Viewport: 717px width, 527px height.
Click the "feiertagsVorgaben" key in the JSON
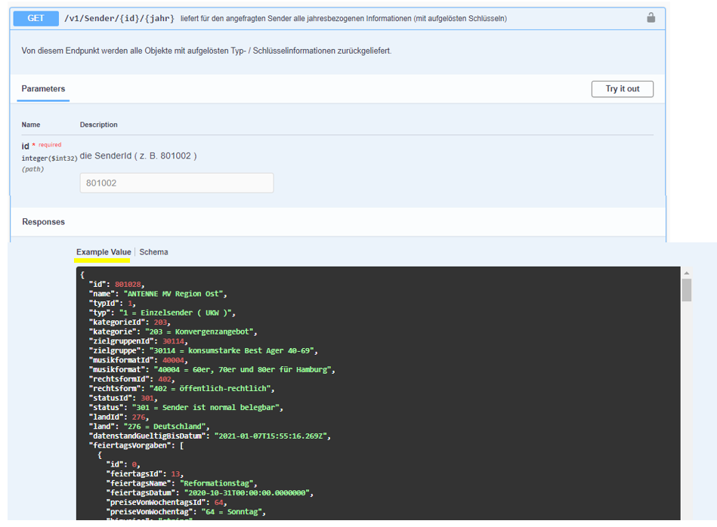pyautogui.click(x=131, y=445)
